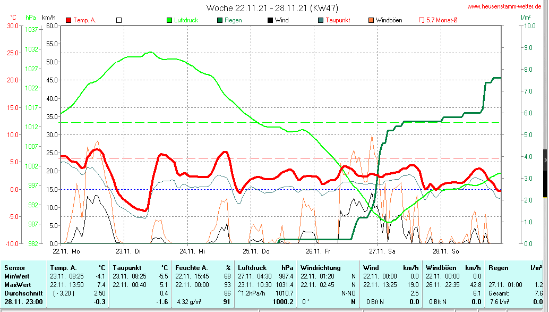
Task: Click the Durchschnitt row label
Action: pyautogui.click(x=23, y=293)
